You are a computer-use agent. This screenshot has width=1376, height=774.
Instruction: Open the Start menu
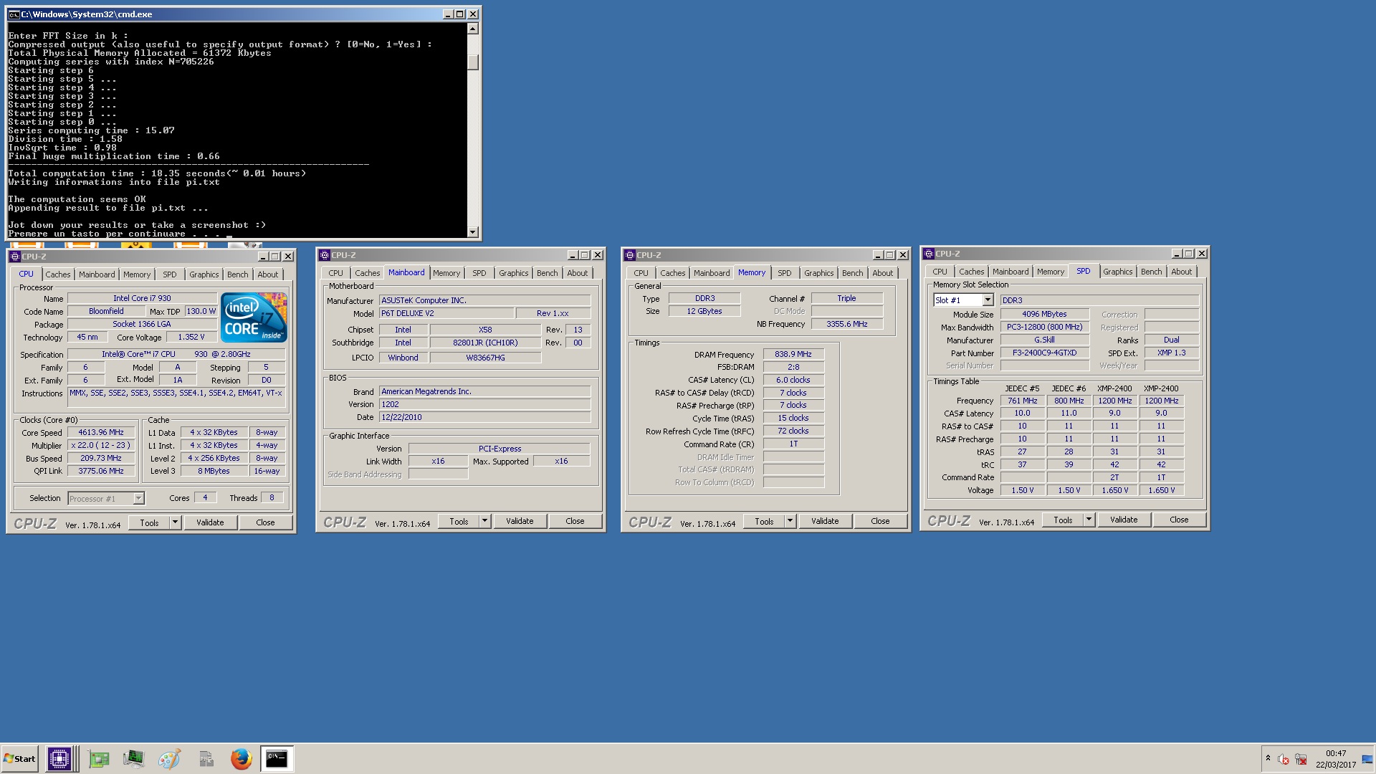(x=19, y=759)
